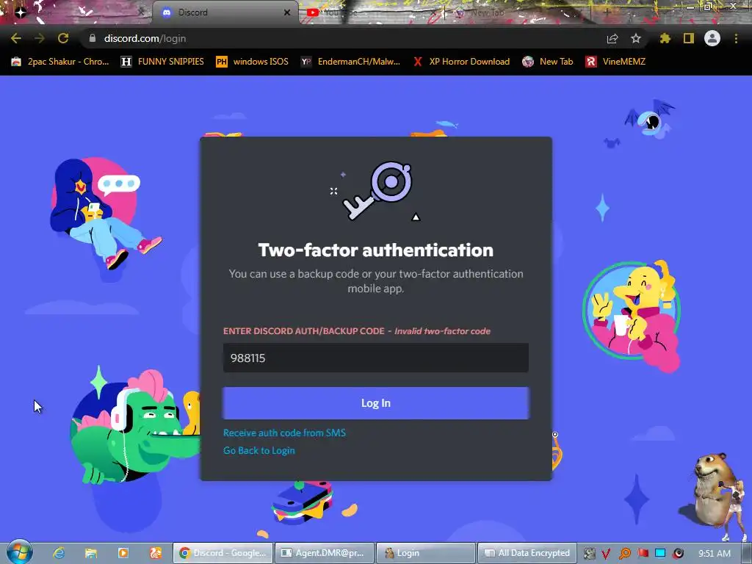752x564 pixels.
Task: Open the Chrome profile avatar
Action: pyautogui.click(x=712, y=38)
